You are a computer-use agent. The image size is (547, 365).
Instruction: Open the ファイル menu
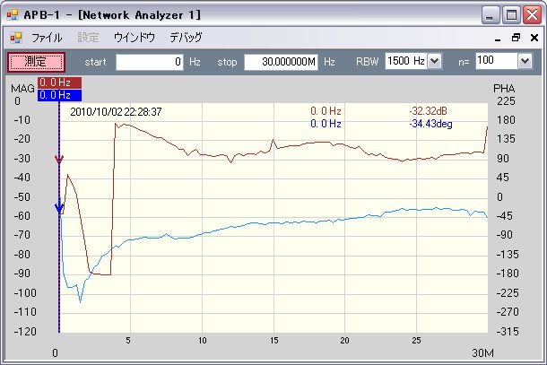point(47,38)
